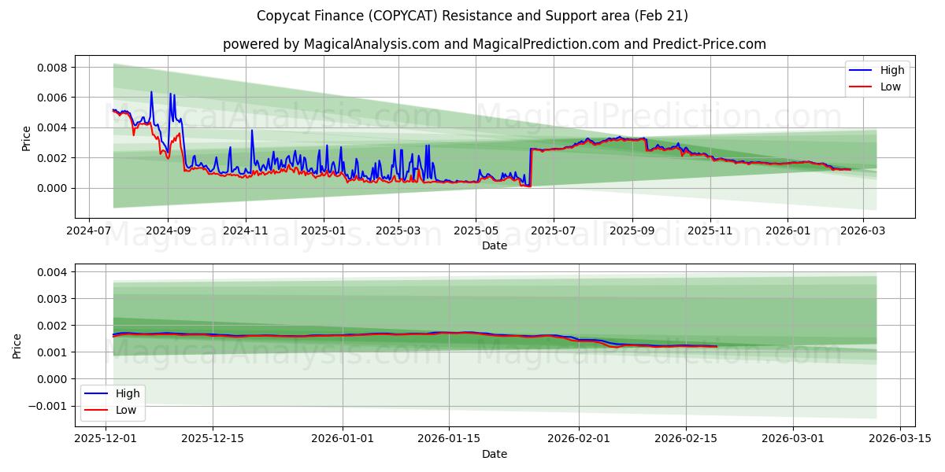
Task: Click the '2026-03' tick label in the top chart
Action: pyautogui.click(x=863, y=231)
